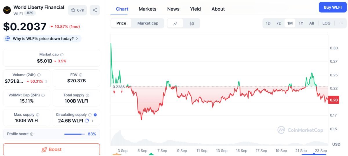Click info icon next to Market cap
Image resolution: width=348 pixels, height=156 pixels.
click(x=62, y=54)
